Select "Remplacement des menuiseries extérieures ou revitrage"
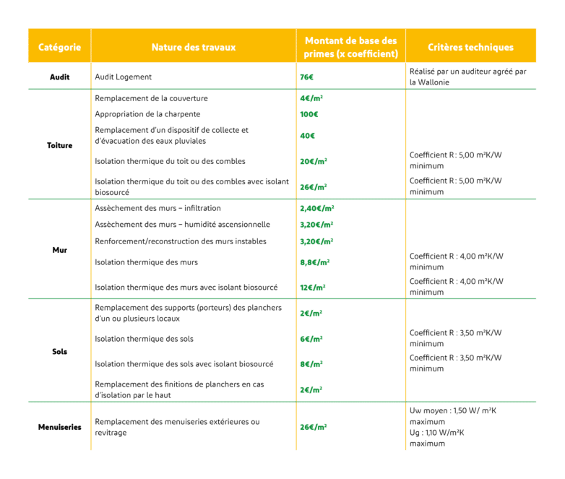 tap(177, 426)
